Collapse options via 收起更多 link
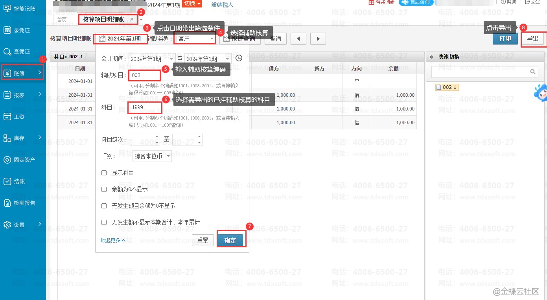Screen dimensions: 547x300 click(113, 240)
